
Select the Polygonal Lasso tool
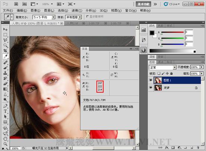[x=5, y=40]
